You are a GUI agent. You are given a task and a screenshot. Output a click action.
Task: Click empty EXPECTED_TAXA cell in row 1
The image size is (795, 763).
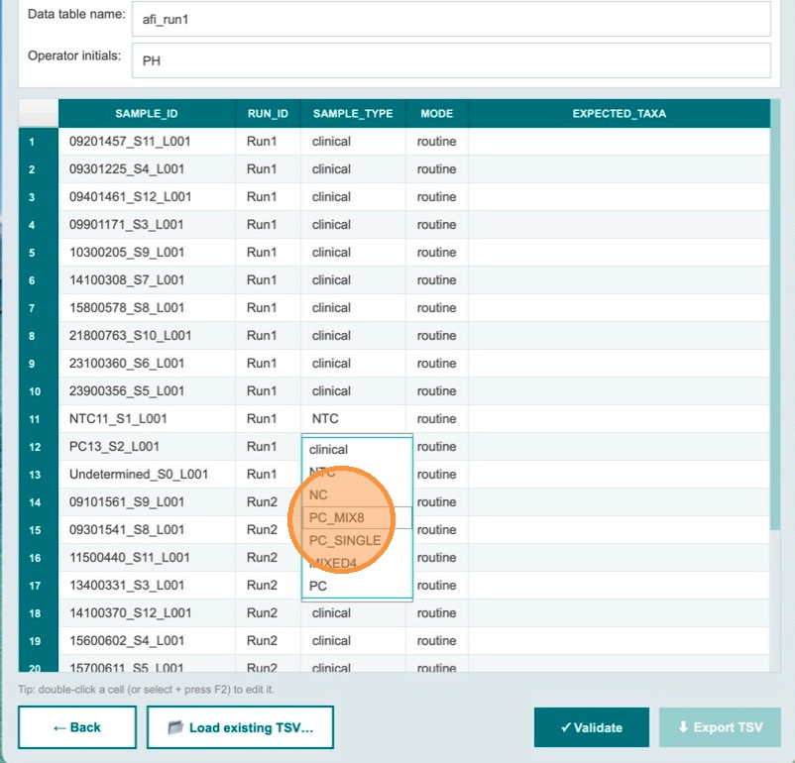tap(620, 142)
